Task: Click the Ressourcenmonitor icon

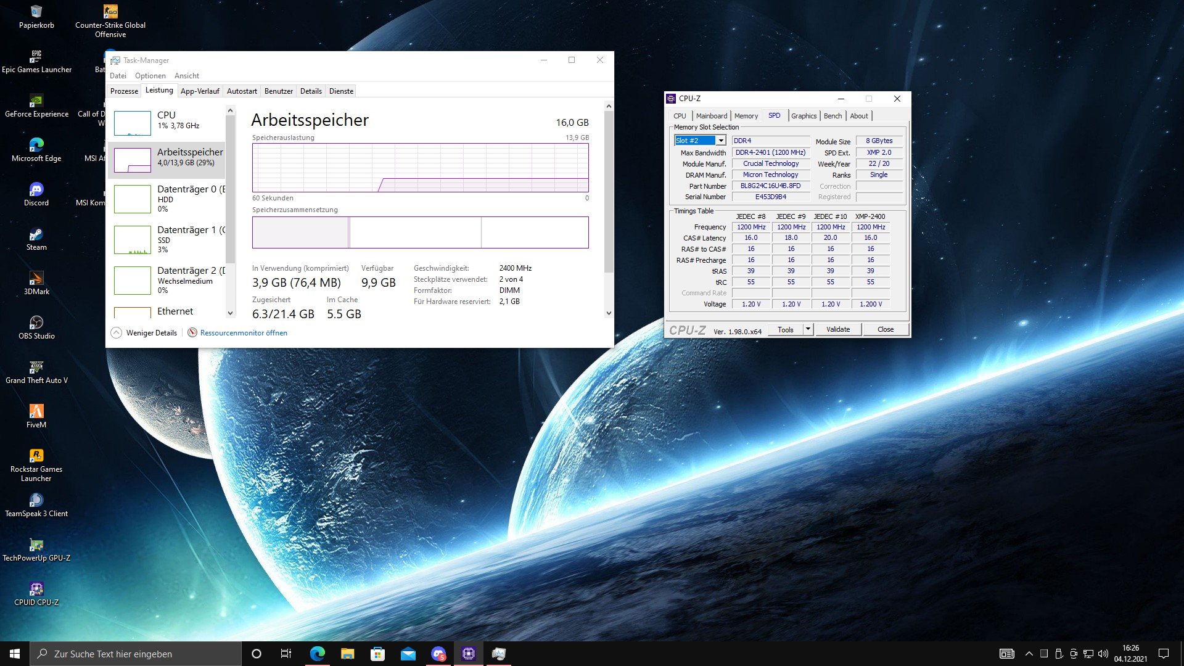Action: pos(192,332)
